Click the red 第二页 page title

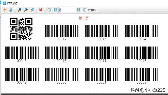click(83, 18)
